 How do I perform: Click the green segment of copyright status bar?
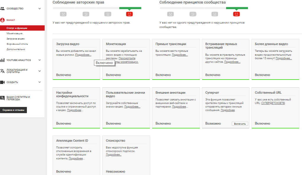coord(130,8)
